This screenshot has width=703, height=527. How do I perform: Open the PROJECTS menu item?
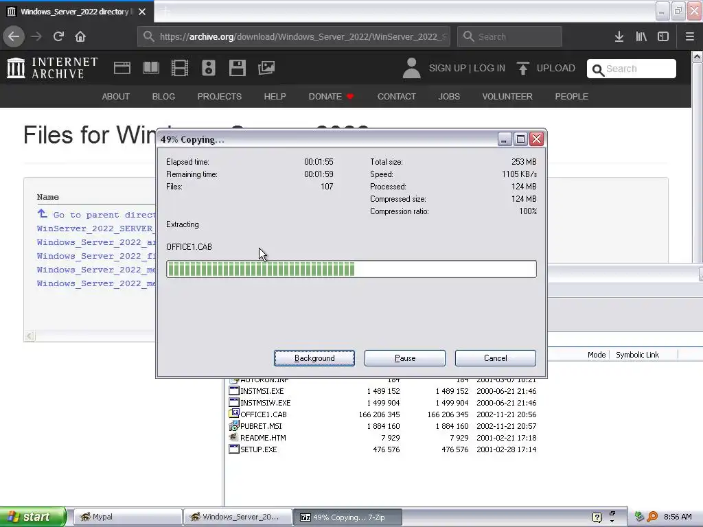point(219,96)
